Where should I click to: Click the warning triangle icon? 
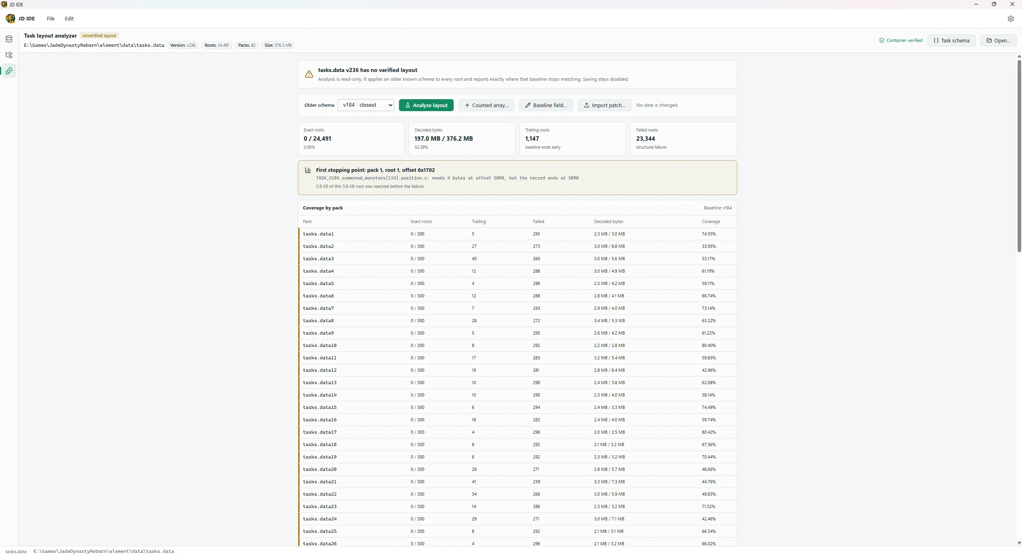[x=309, y=74]
